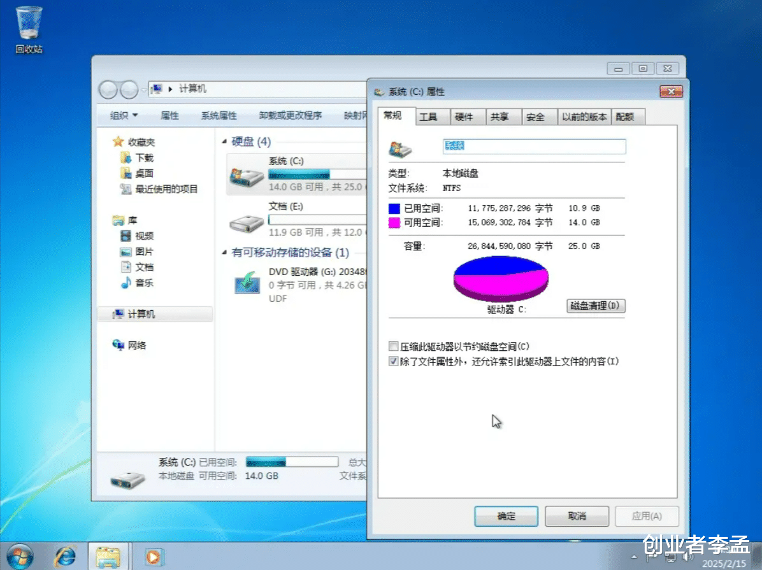Screen dimensions: 762x570
Task: Open 文档 library in sidebar
Action: click(x=144, y=267)
